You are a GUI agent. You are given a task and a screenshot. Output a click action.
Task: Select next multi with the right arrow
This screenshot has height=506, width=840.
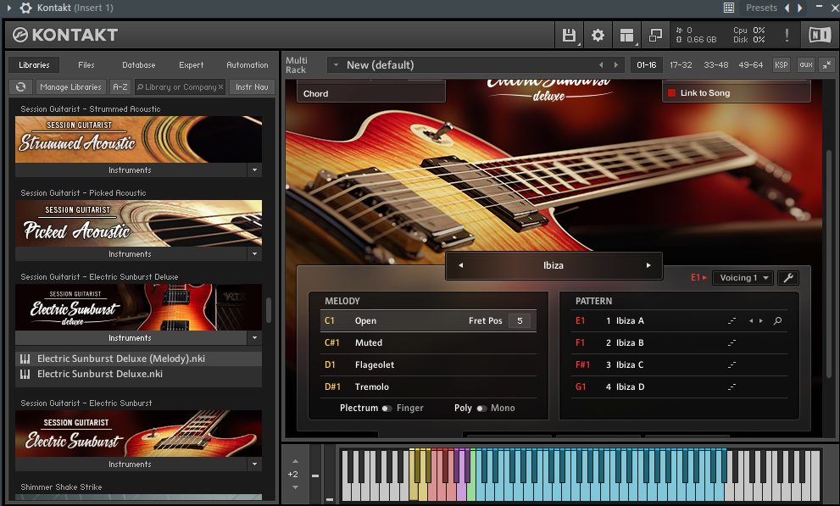pyautogui.click(x=616, y=64)
